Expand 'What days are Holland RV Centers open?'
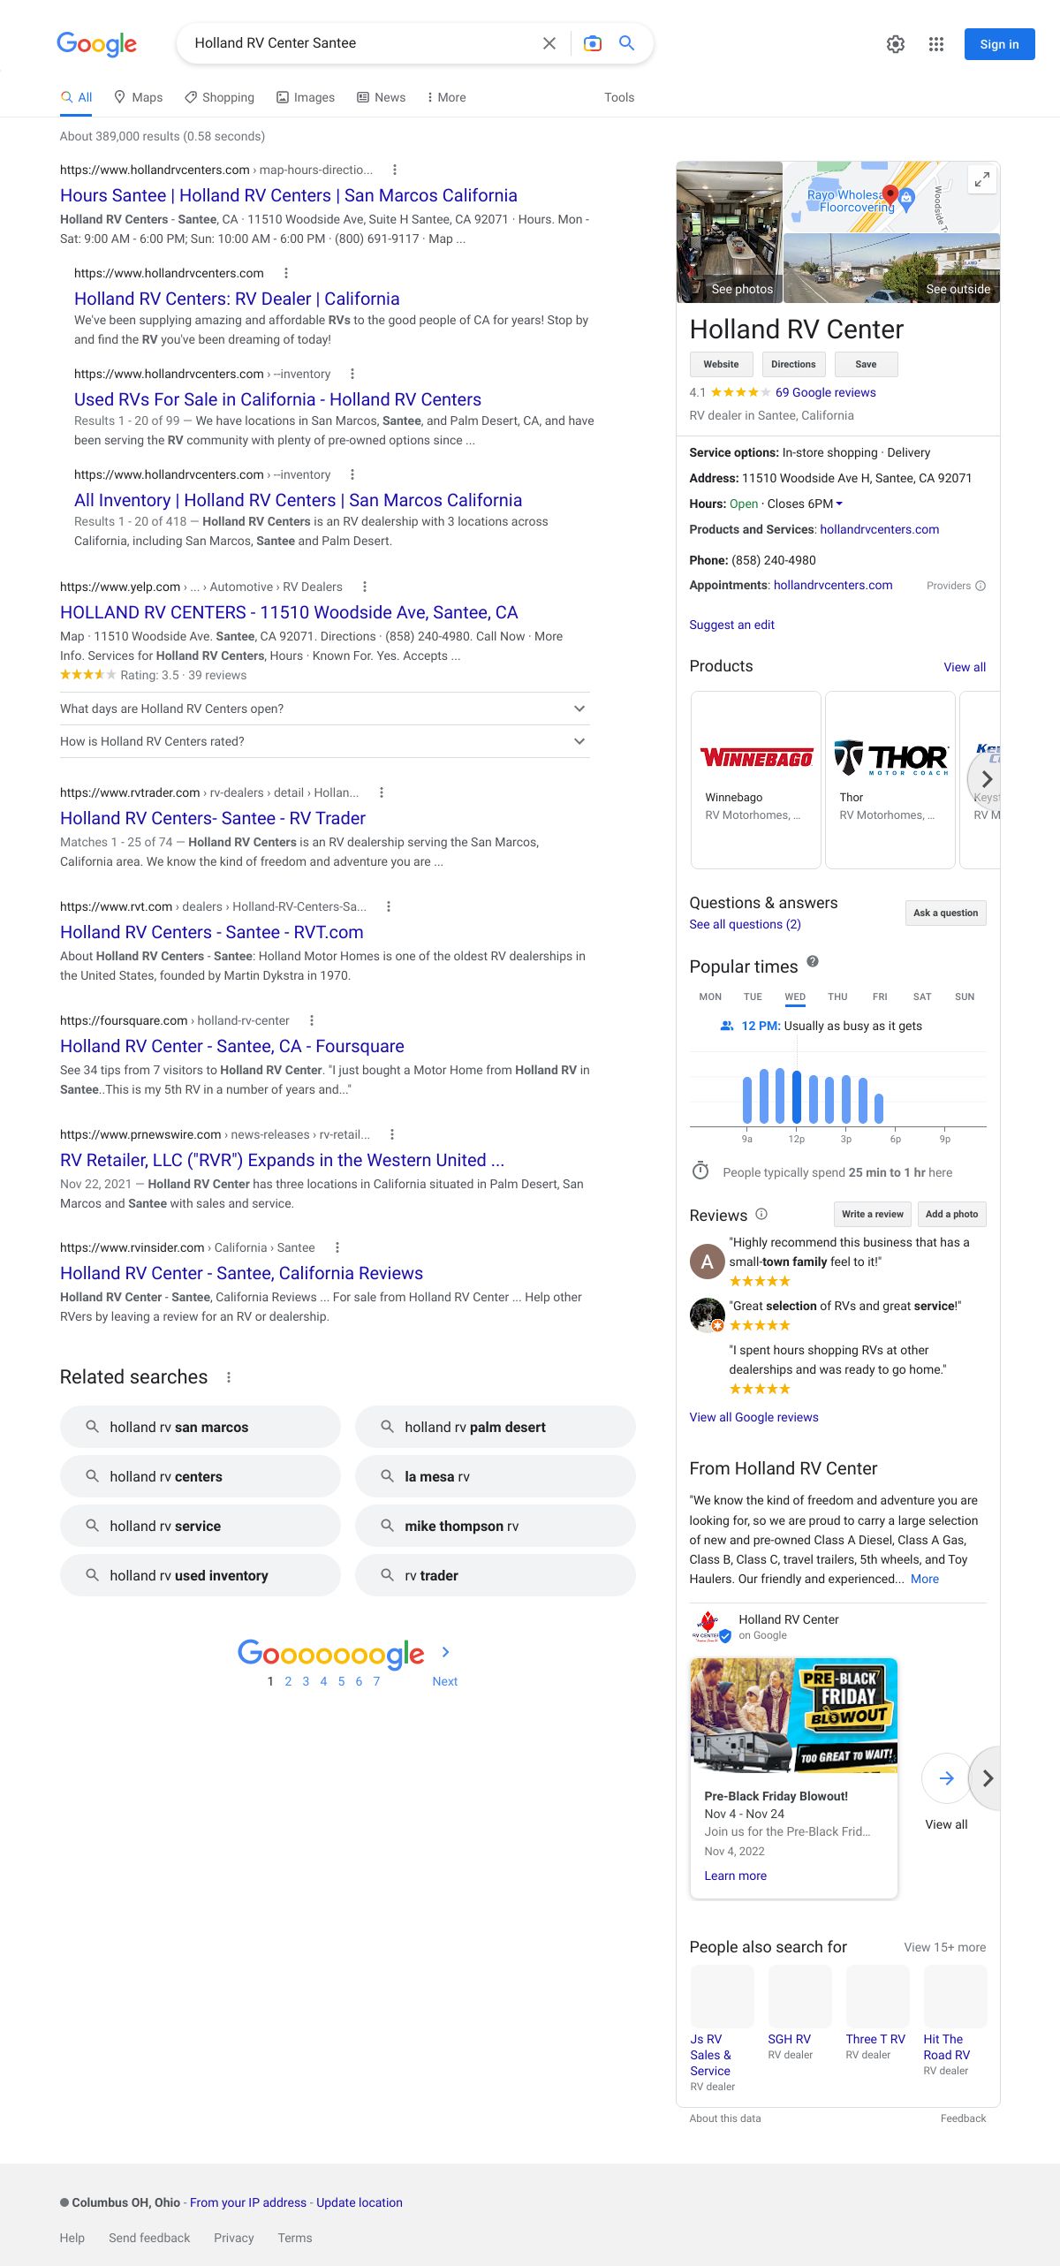The width and height of the screenshot is (1060, 2266). pyautogui.click(x=579, y=709)
